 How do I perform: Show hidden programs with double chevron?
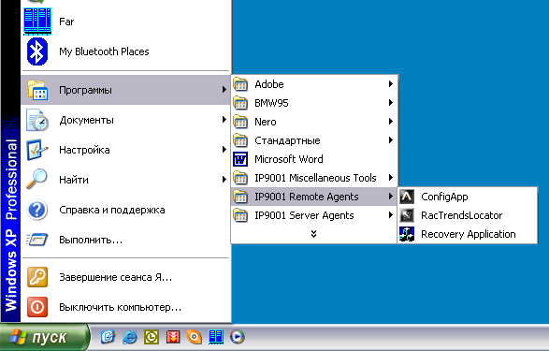(x=313, y=234)
